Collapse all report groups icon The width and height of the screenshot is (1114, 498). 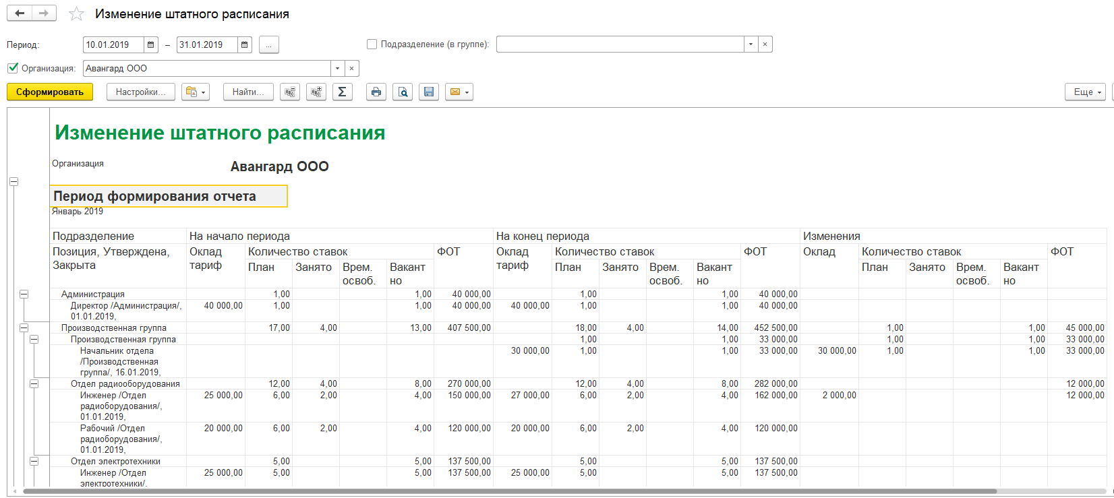click(290, 92)
